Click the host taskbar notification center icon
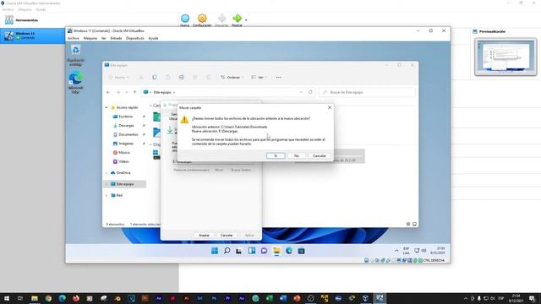The height and width of the screenshot is (304, 541). (x=532, y=298)
